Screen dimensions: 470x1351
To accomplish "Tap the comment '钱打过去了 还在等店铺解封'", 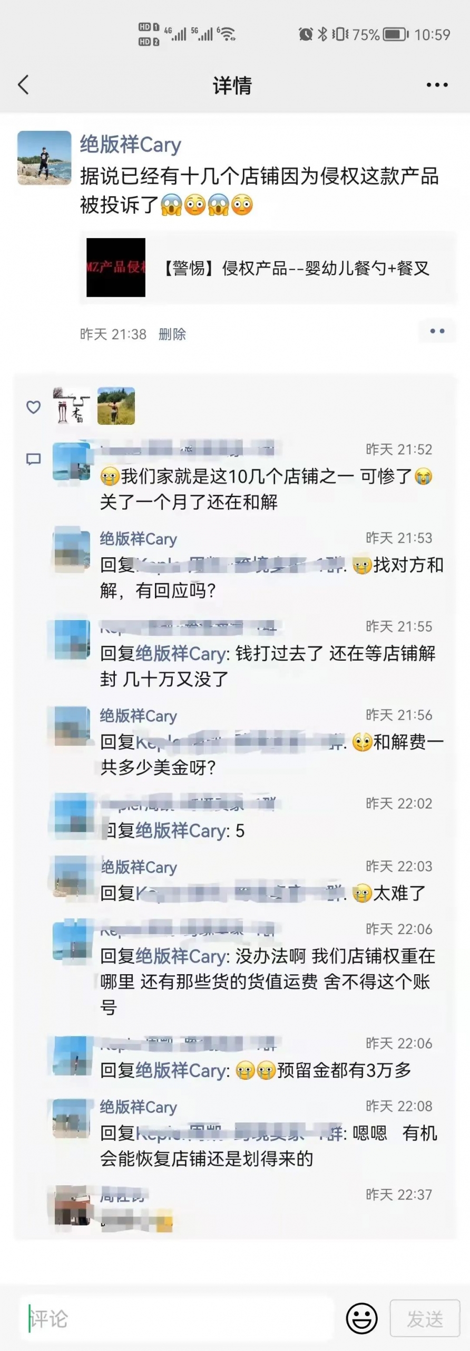I will pos(268,666).
